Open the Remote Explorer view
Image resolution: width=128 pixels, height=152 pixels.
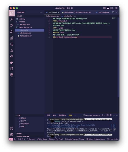(12, 44)
